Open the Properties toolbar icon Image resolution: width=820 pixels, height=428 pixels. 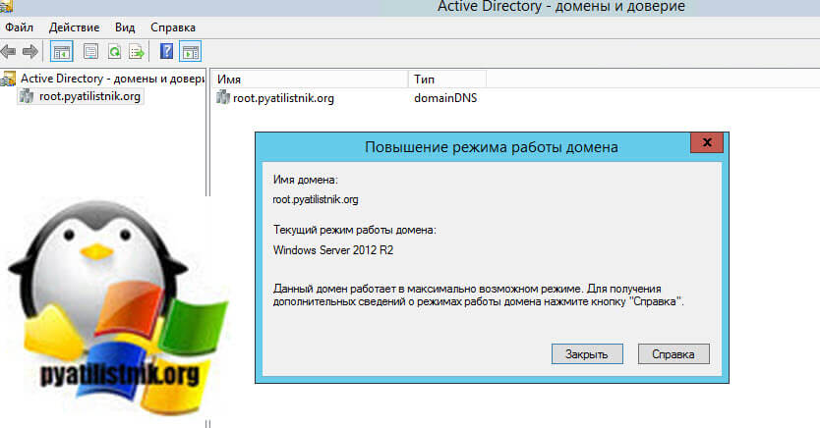tap(90, 52)
